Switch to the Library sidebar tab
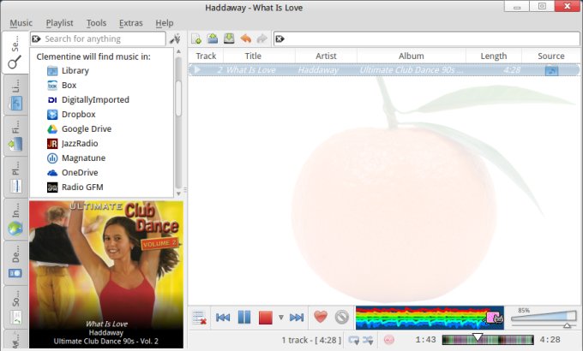 point(15,95)
